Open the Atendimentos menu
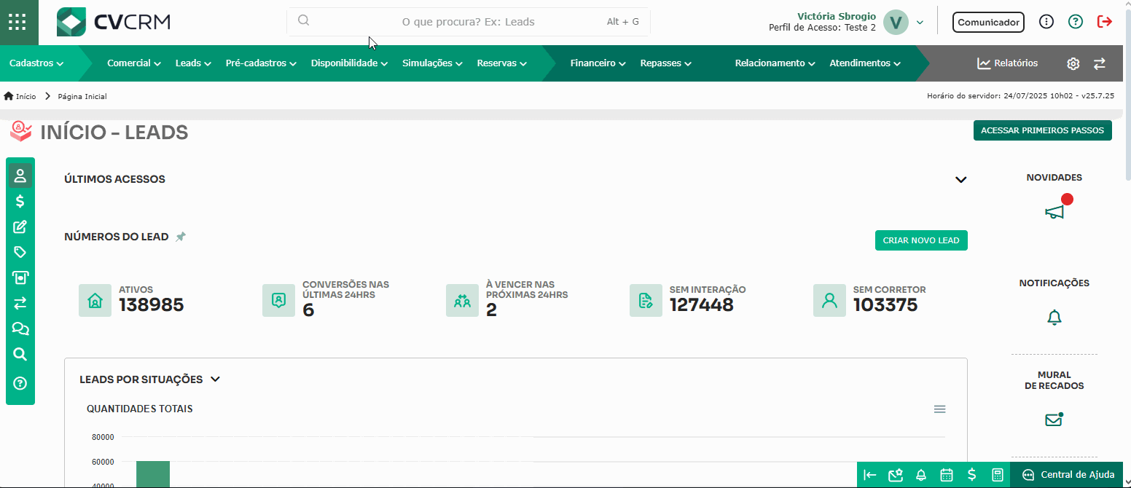 pyautogui.click(x=866, y=63)
